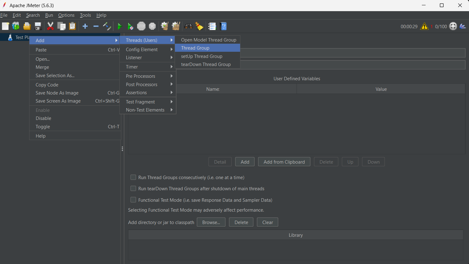Enable Run Thread Groups consecutively checkbox

coord(133,177)
